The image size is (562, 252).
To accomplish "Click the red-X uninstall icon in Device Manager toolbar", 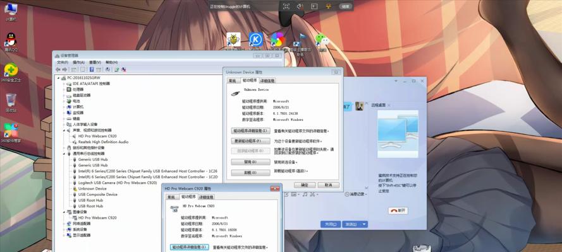I will click(x=124, y=69).
